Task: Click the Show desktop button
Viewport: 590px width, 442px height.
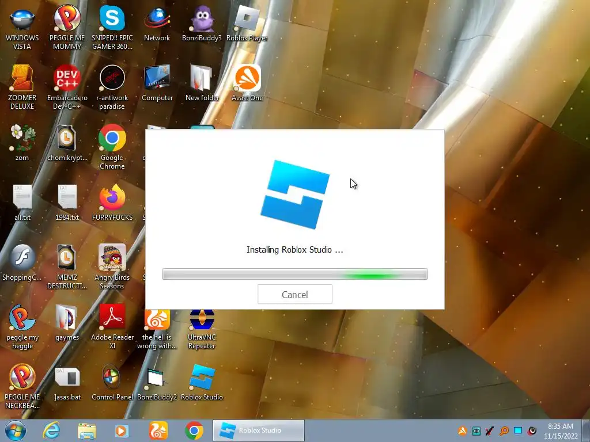Action: click(x=586, y=430)
